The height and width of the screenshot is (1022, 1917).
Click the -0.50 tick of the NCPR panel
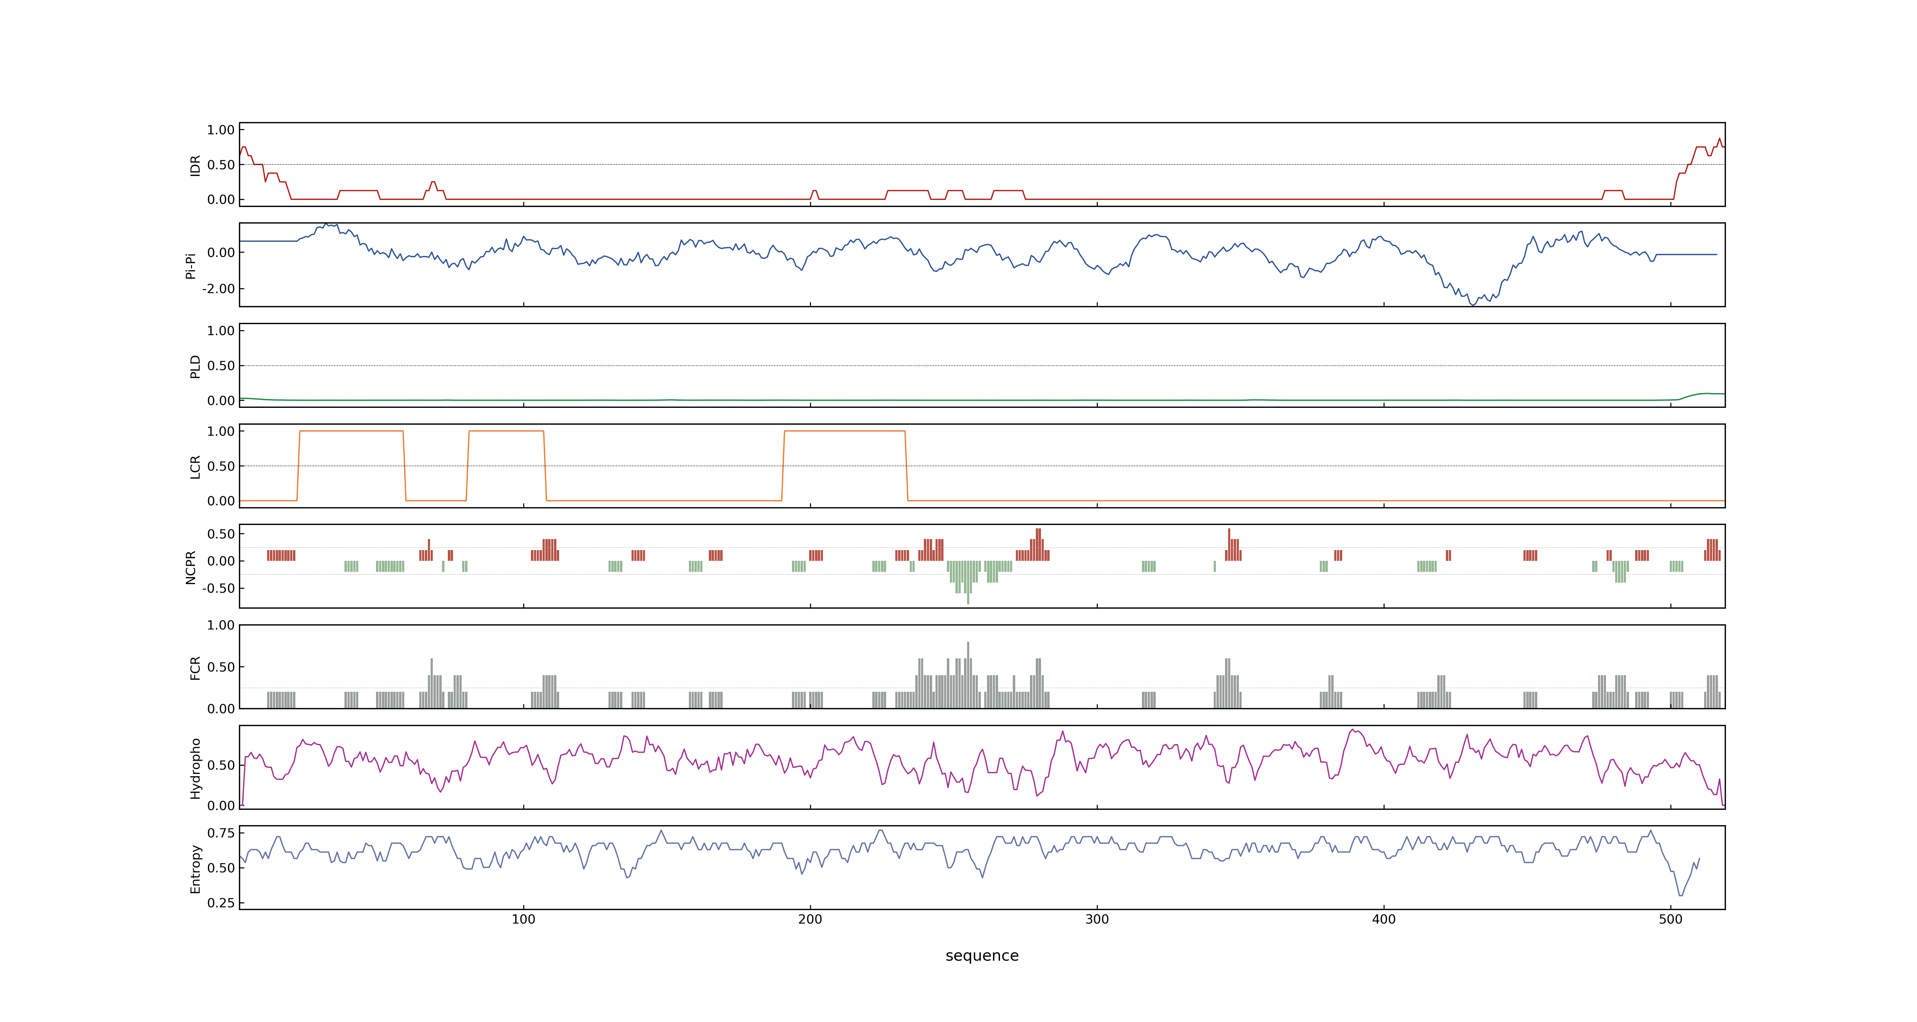[x=218, y=588]
